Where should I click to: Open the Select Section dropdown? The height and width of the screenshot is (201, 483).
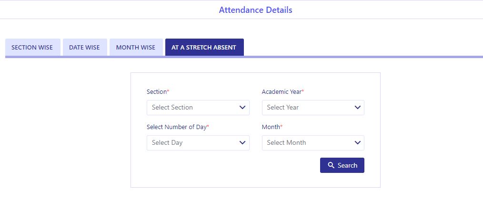[x=198, y=108]
